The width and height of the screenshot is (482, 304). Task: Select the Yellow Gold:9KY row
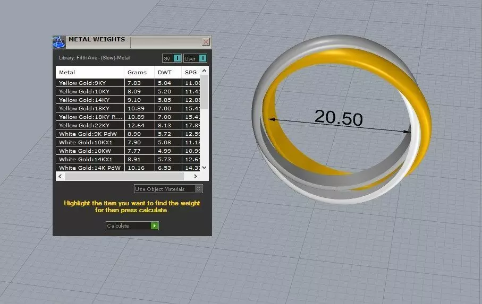point(128,83)
